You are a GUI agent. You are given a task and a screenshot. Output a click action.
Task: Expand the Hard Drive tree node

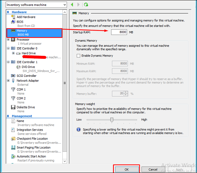(13, 53)
